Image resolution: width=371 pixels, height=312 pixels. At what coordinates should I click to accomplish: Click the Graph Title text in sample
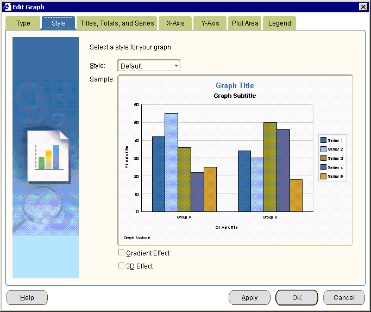pos(235,85)
